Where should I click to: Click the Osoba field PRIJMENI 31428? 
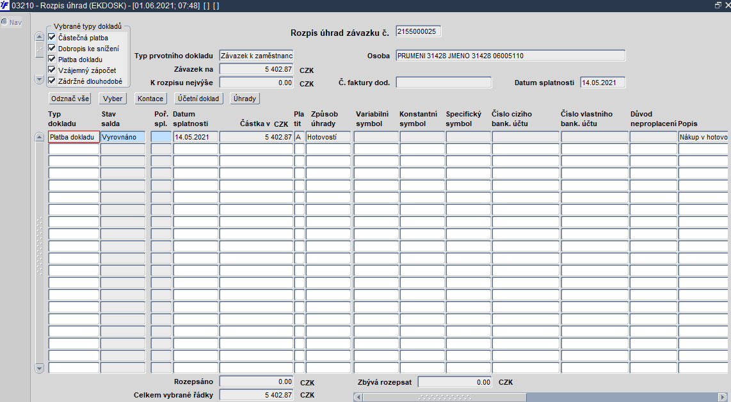pyautogui.click(x=511, y=56)
